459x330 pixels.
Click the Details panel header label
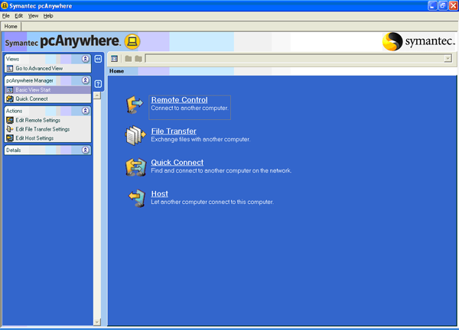14,150
